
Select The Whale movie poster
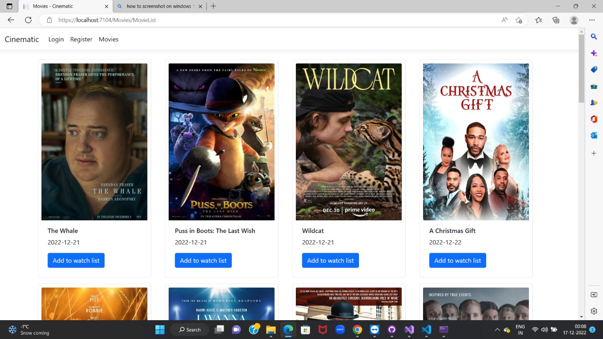pyautogui.click(x=94, y=142)
